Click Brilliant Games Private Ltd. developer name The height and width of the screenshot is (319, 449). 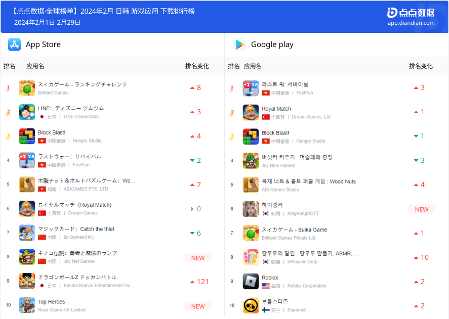(289, 238)
